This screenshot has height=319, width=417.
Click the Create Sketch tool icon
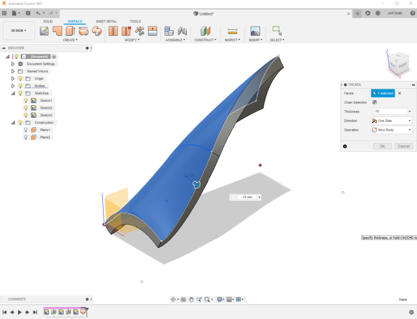(x=44, y=31)
